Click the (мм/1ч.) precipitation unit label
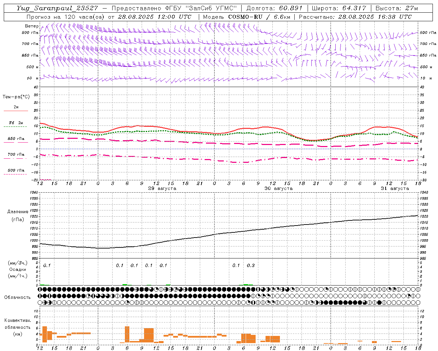The image size is (438, 351). (x=18, y=276)
